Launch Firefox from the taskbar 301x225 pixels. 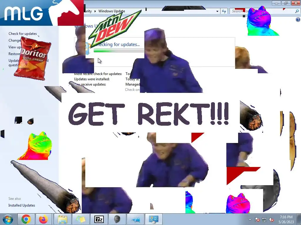tap(44, 219)
